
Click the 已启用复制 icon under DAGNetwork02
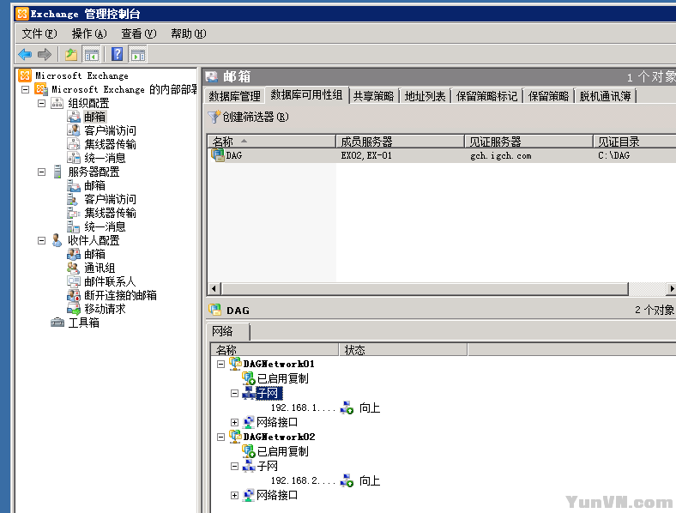point(249,451)
